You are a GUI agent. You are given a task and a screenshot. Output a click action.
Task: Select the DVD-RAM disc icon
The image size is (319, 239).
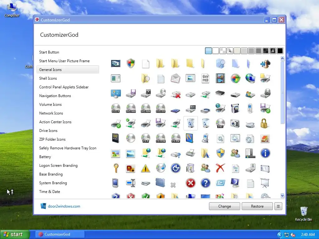pos(131,108)
